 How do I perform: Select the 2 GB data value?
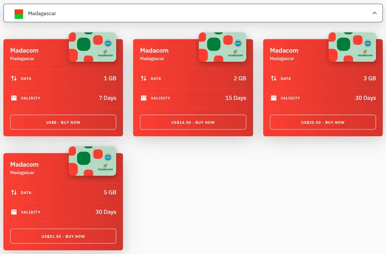pos(240,78)
